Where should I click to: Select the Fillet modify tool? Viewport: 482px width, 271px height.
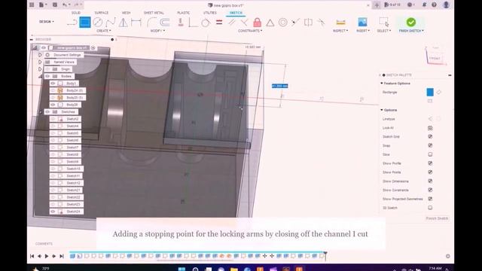pos(152,22)
